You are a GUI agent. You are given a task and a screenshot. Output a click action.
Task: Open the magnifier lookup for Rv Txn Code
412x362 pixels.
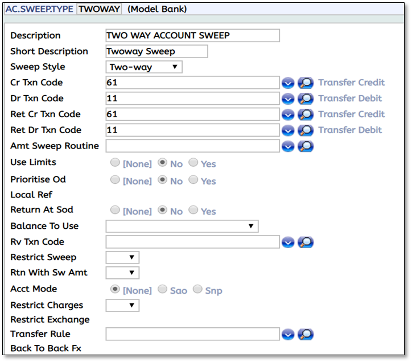point(306,242)
